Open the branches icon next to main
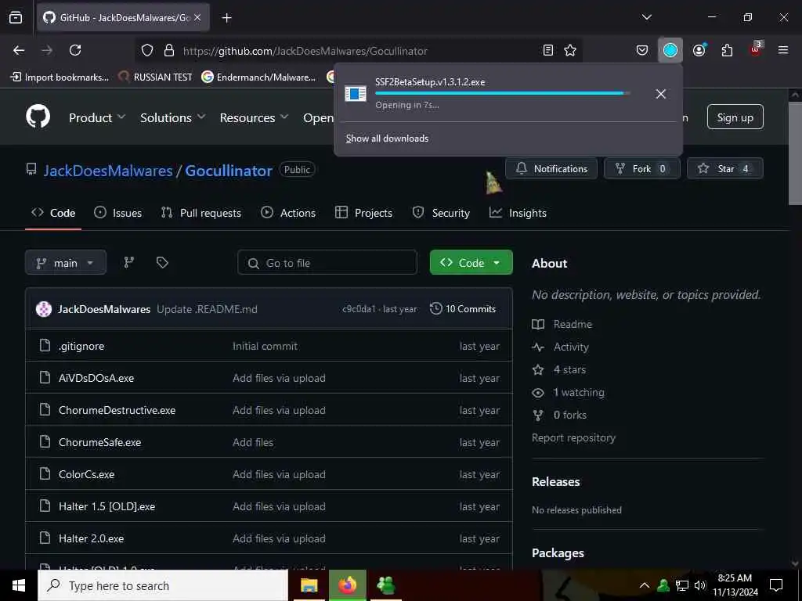The image size is (802, 601). [129, 263]
